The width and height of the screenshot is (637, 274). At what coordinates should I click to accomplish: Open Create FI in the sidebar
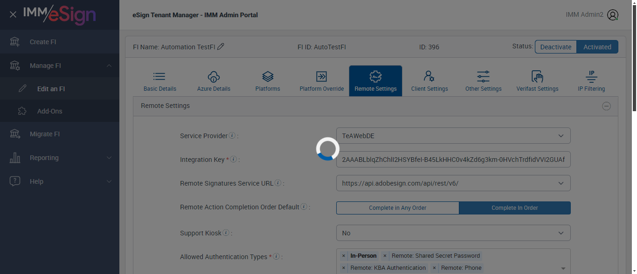pyautogui.click(x=60, y=42)
